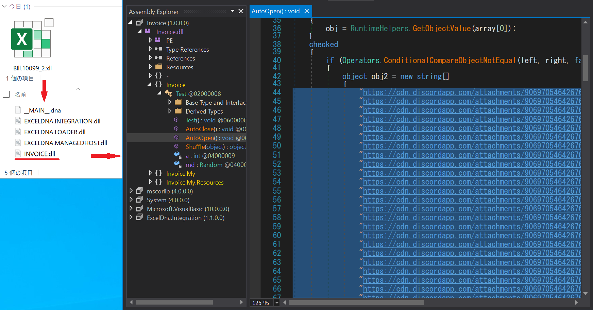Image resolution: width=593 pixels, height=310 pixels.
Task: Click the AutoOpen() method icon
Action: point(176,137)
